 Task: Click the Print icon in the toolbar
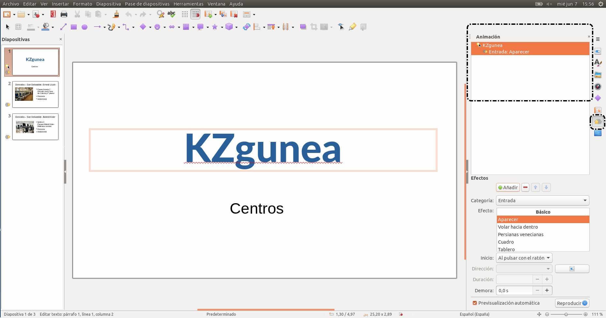click(x=64, y=14)
